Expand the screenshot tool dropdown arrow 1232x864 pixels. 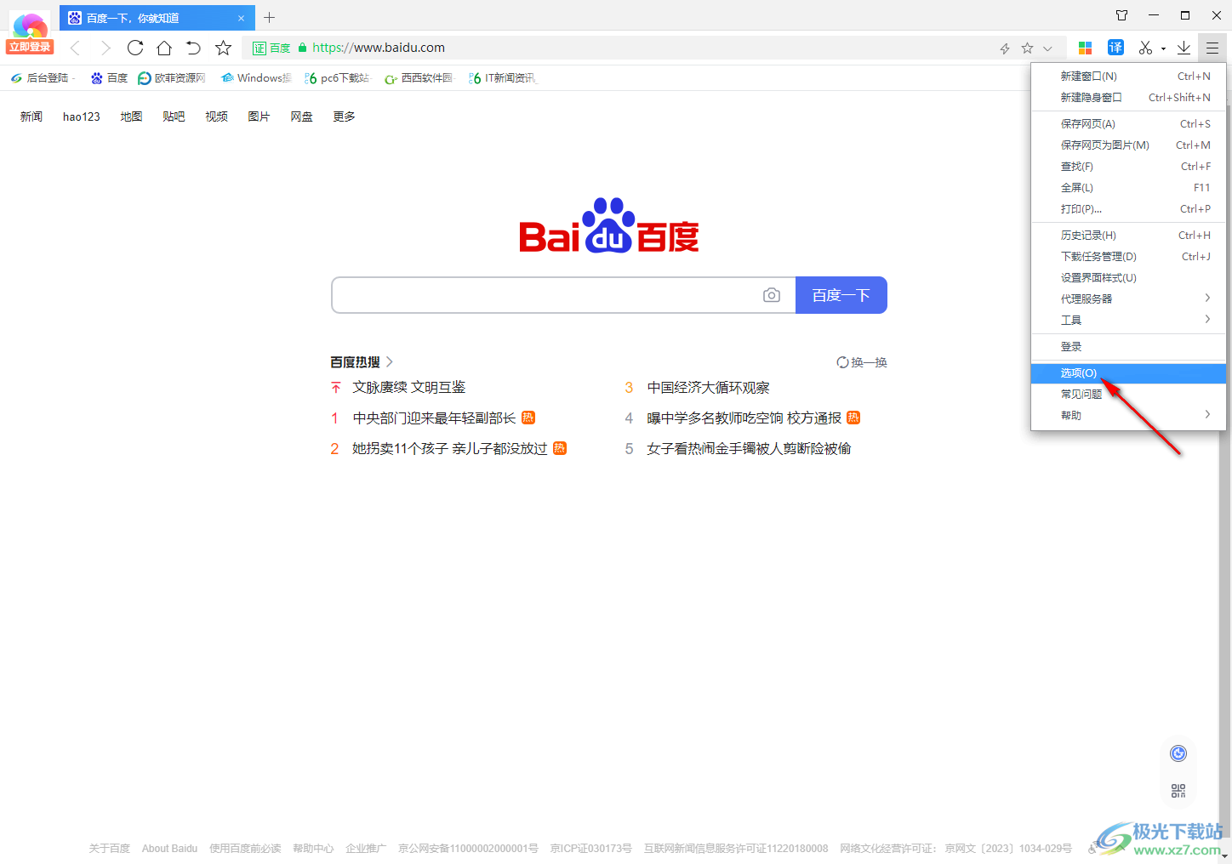[x=1163, y=48]
